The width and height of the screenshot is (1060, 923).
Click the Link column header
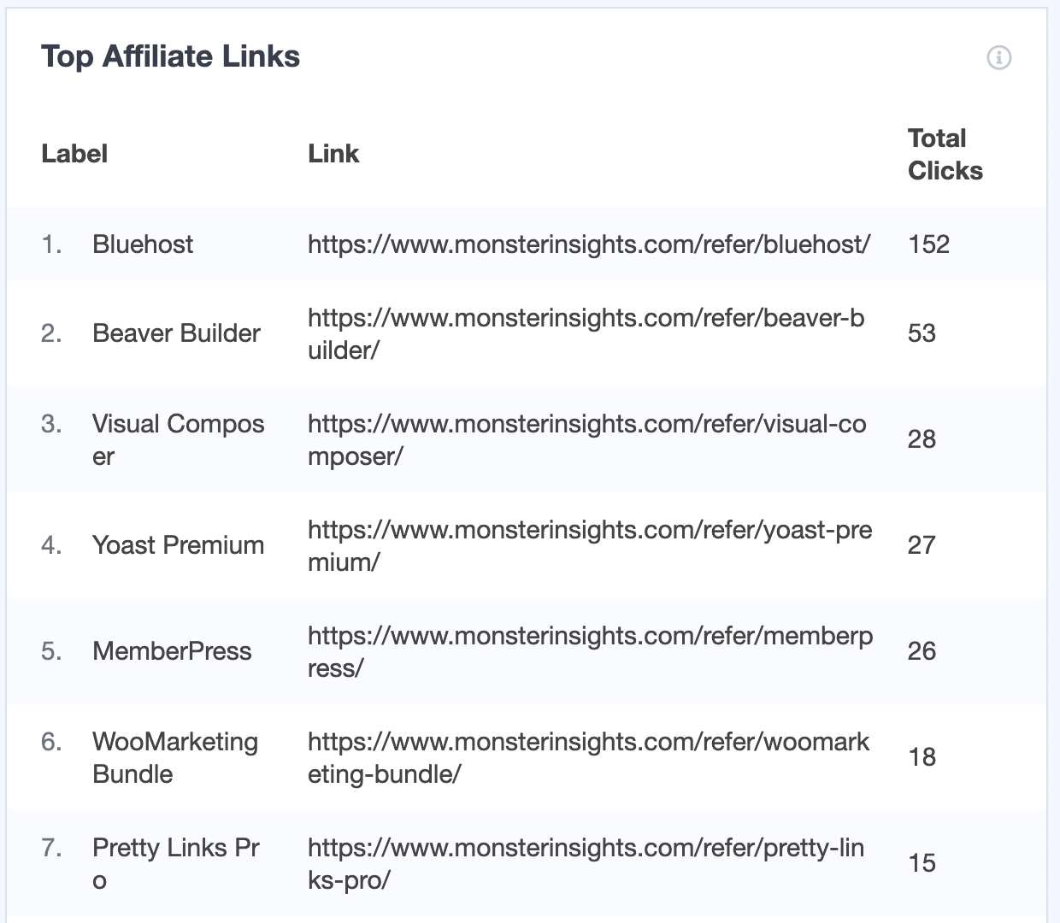[334, 154]
